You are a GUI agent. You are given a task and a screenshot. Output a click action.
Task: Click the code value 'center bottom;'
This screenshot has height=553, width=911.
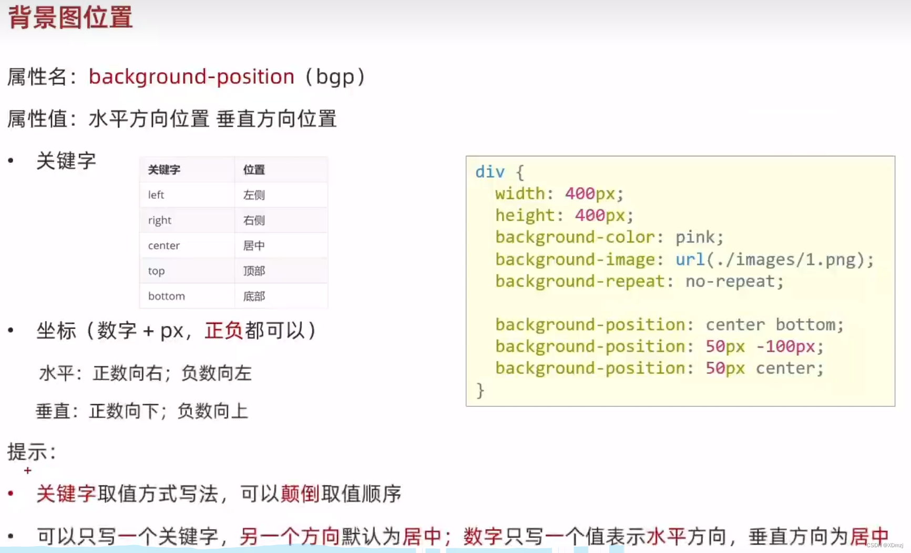[774, 325]
